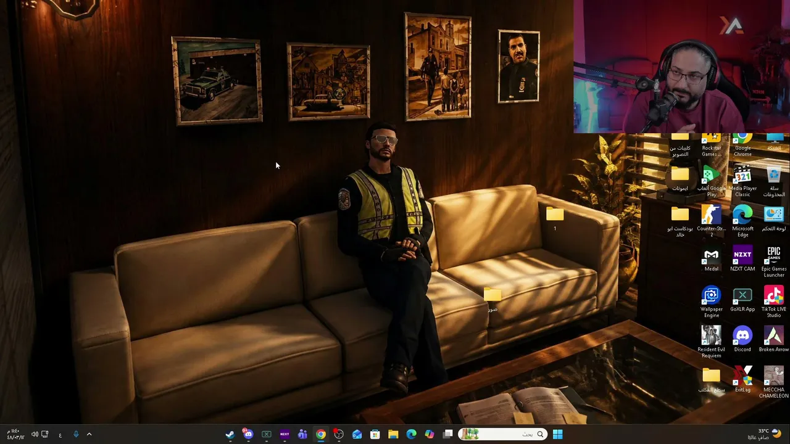Open NZXT CAM from the taskbar

pos(285,434)
